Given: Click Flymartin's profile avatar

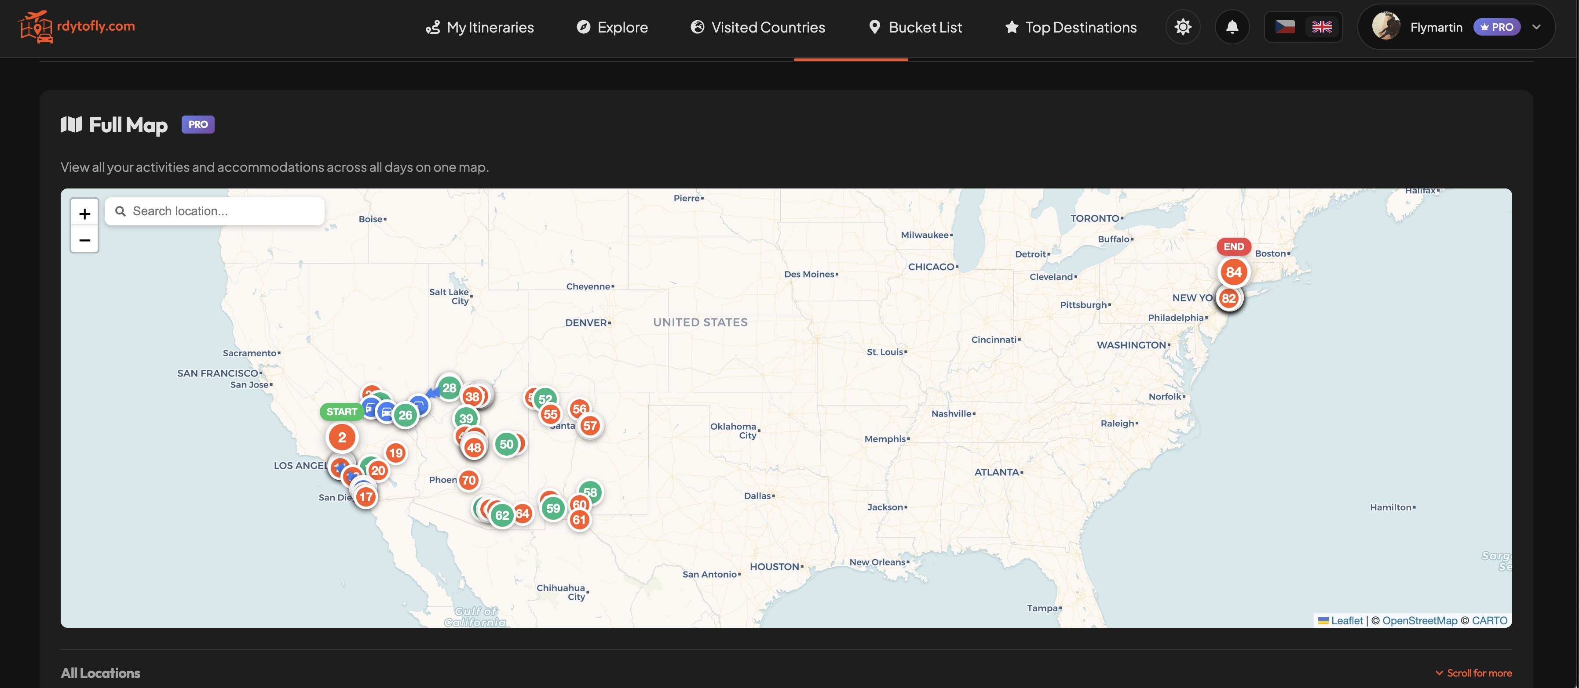Looking at the screenshot, I should (1387, 27).
